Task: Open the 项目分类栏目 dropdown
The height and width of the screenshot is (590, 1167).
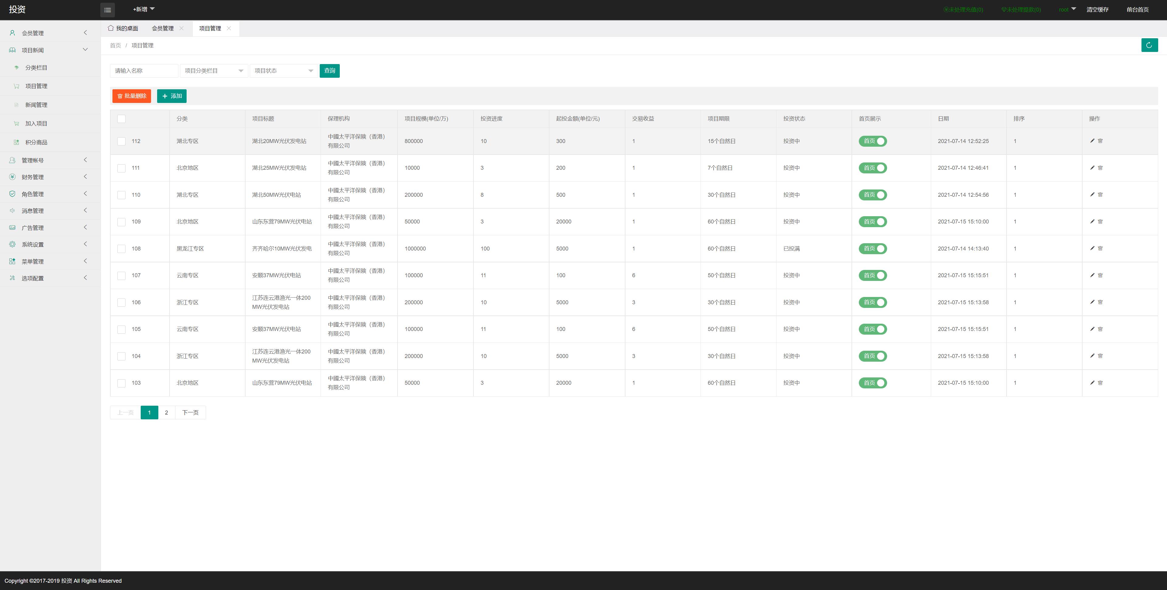Action: 213,71
